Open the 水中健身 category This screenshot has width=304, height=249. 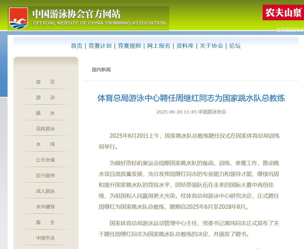(x=46, y=207)
